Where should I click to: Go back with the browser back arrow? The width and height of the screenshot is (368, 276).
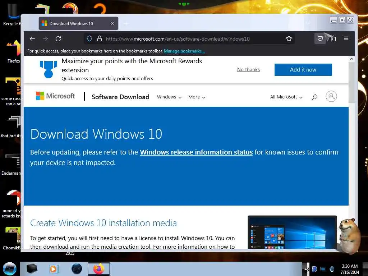[x=32, y=39]
